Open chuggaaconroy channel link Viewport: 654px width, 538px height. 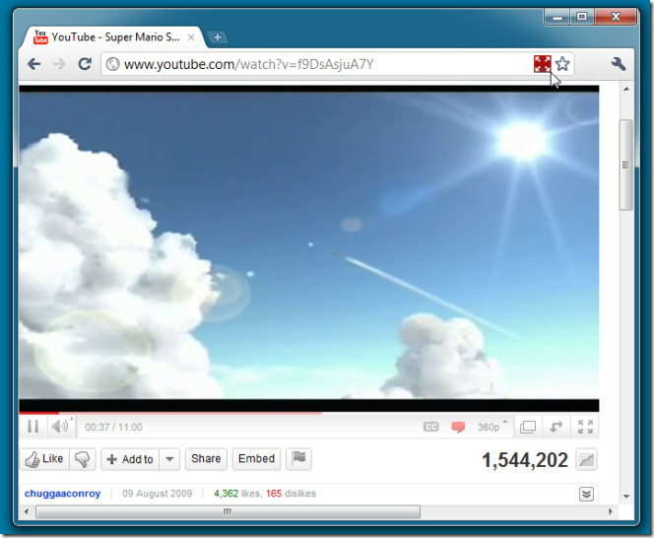[63, 494]
